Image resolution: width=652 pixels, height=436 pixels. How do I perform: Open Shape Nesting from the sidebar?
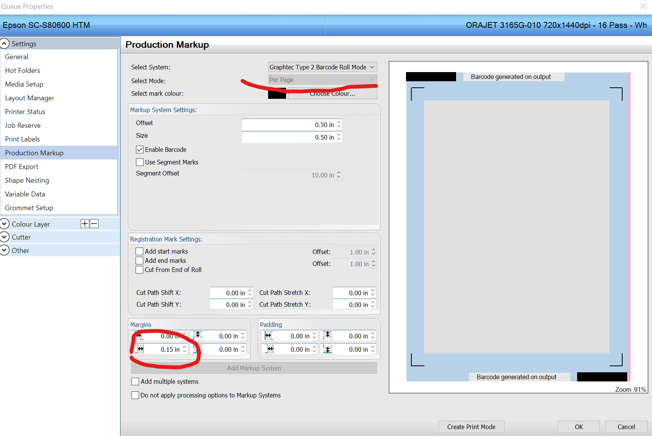point(27,180)
